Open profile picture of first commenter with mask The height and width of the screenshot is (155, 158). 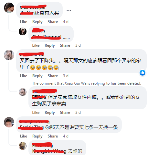click(9, 8)
